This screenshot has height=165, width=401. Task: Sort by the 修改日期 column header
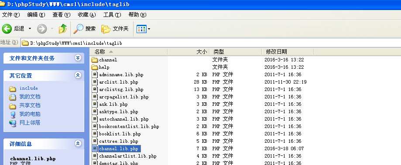[288, 52]
